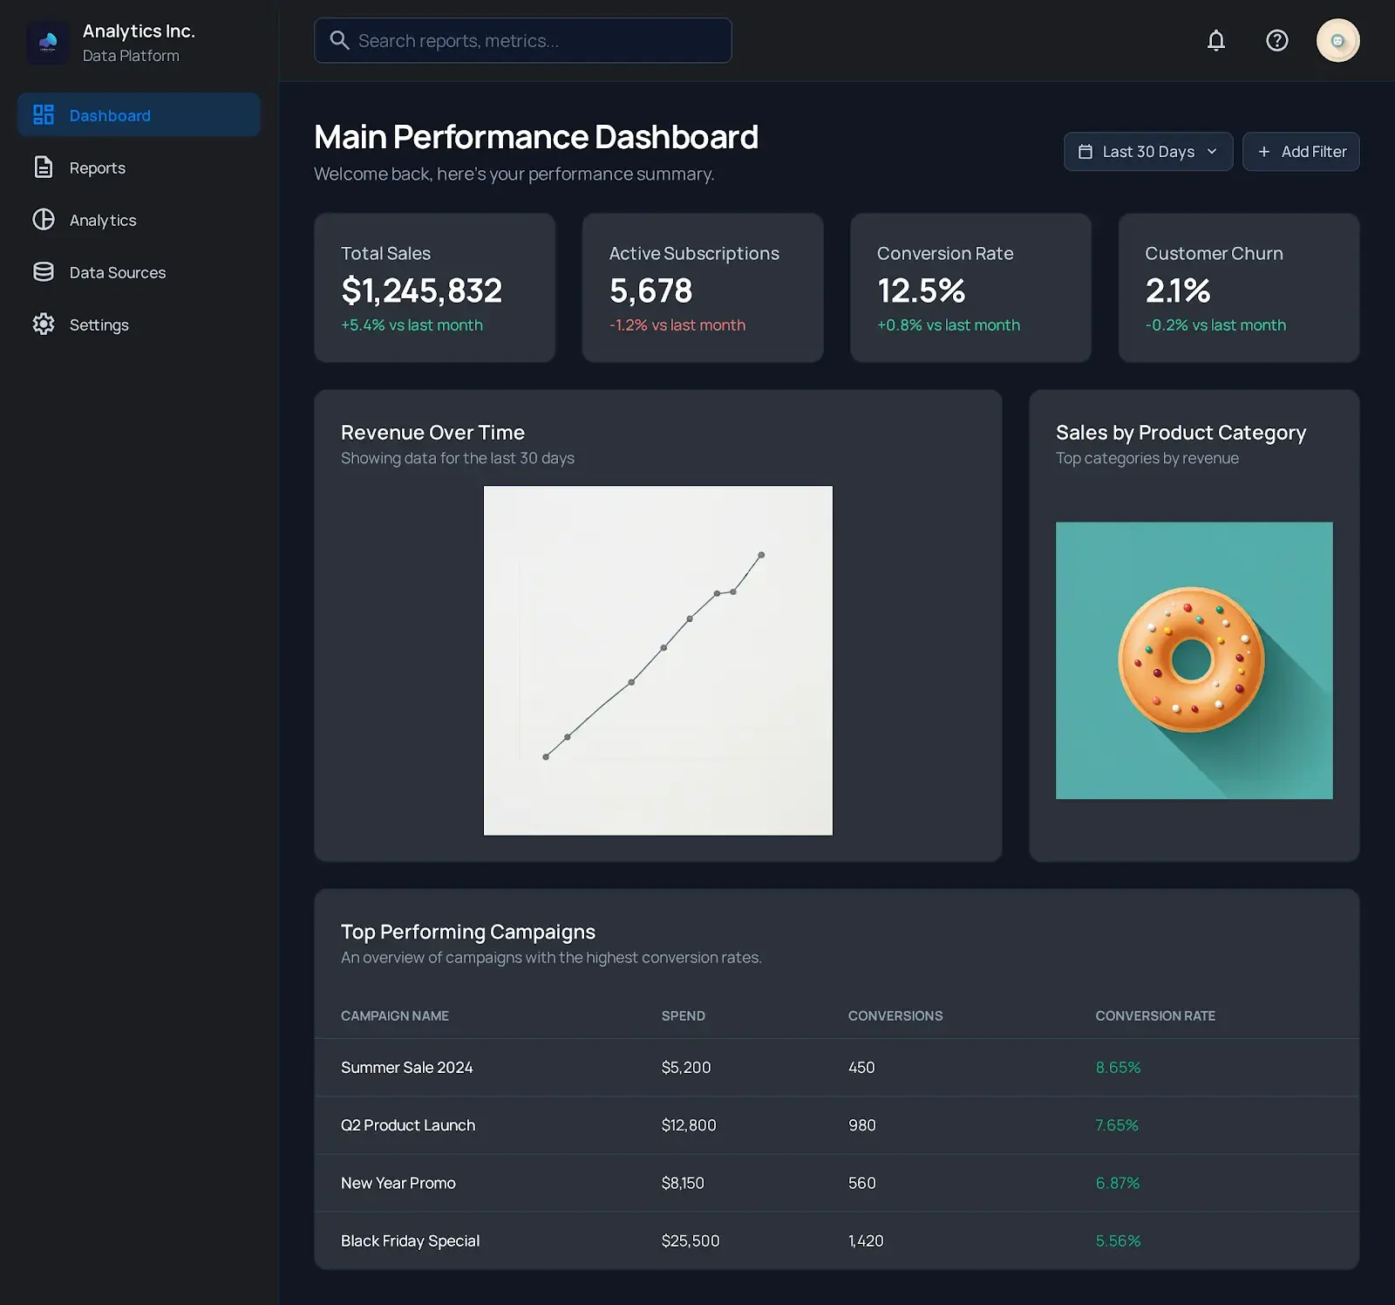Click the Add Filter button
The width and height of the screenshot is (1395, 1305).
(x=1301, y=152)
